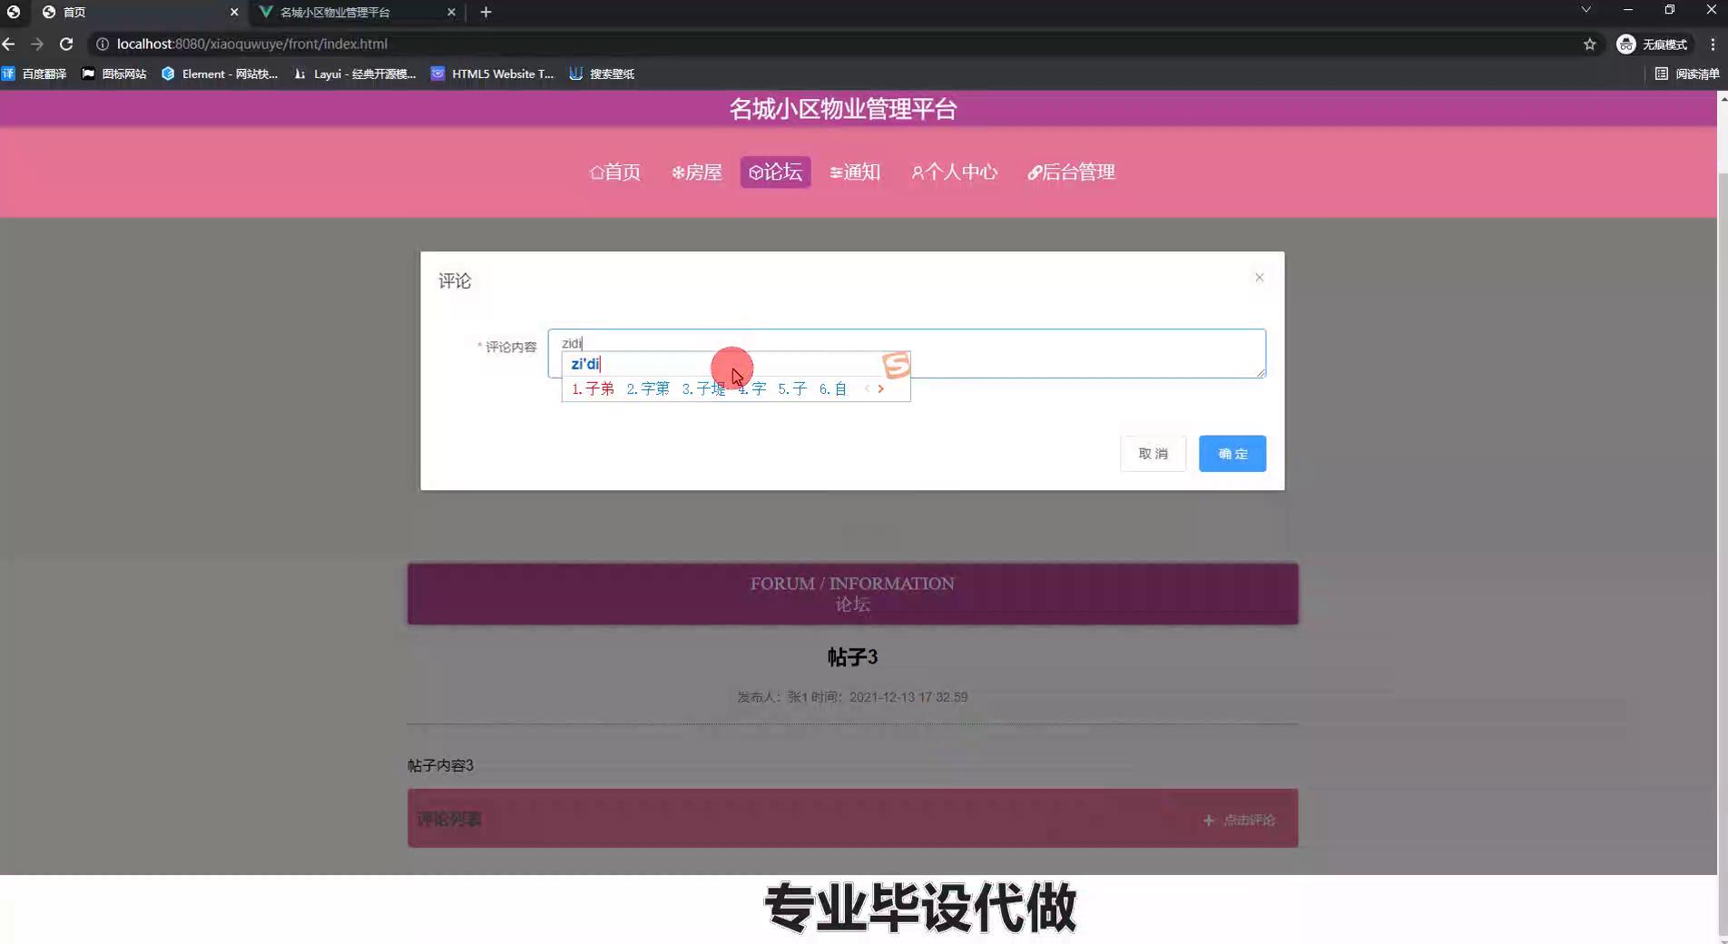Open the 阅读清单 reading list
Viewport: 1728px width, 944px height.
point(1687,74)
